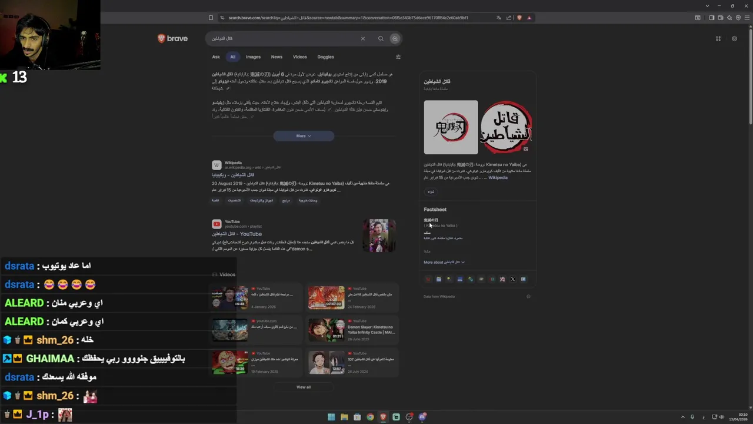Viewport: 753px width, 424px height.
Task: Open video dated 26 July 2024
Action: click(352, 363)
